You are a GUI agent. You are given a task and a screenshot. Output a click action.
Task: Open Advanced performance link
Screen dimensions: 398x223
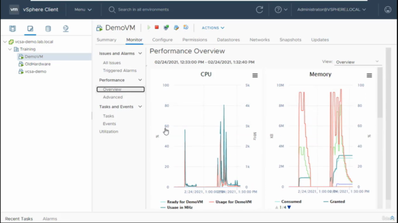(x=113, y=97)
